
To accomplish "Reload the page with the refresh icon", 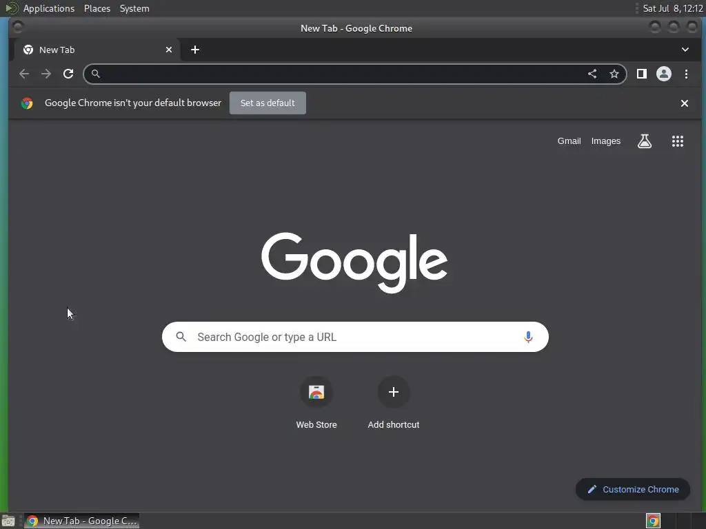I will tap(68, 74).
